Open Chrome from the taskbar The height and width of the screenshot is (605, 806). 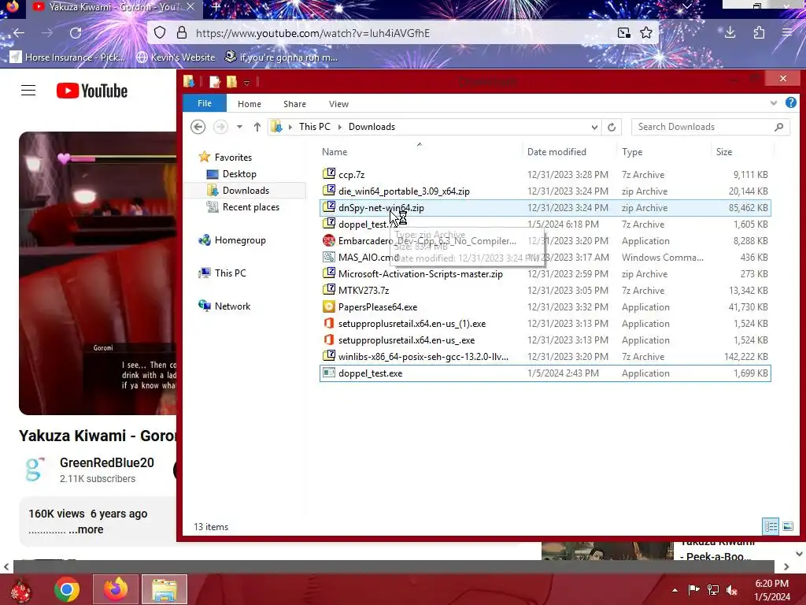point(67,589)
